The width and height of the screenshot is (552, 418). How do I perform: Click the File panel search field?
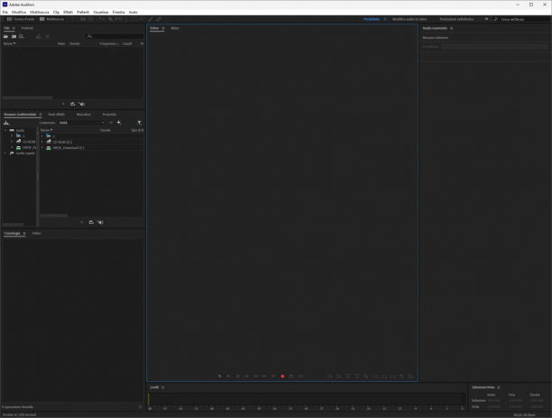[115, 36]
